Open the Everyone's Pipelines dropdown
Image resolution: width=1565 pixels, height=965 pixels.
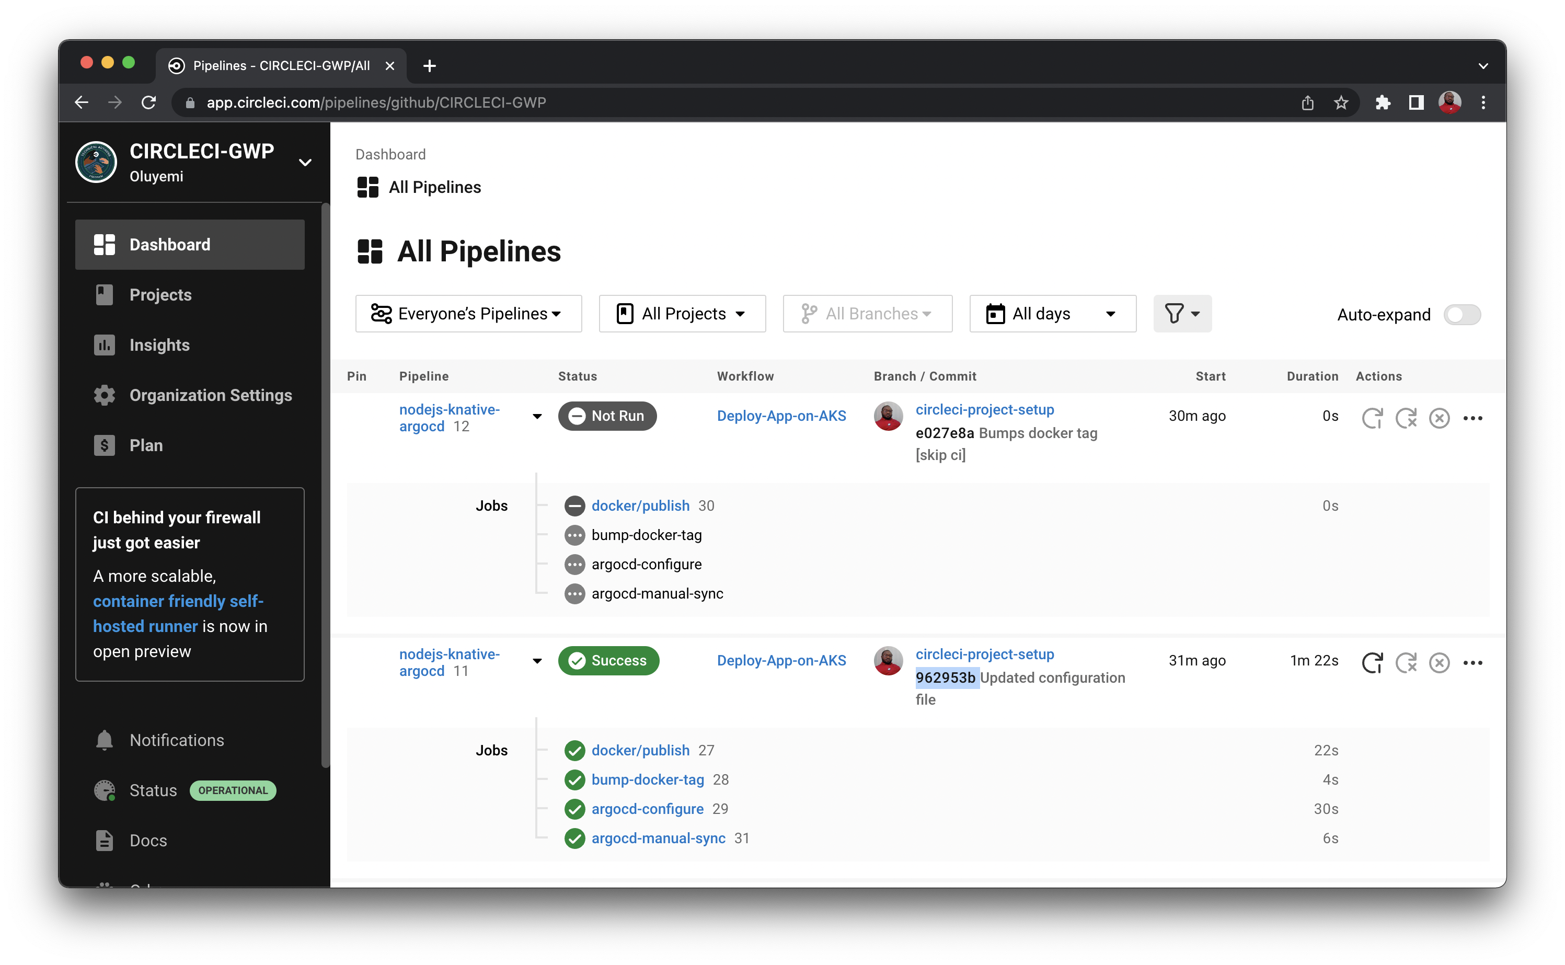468,313
